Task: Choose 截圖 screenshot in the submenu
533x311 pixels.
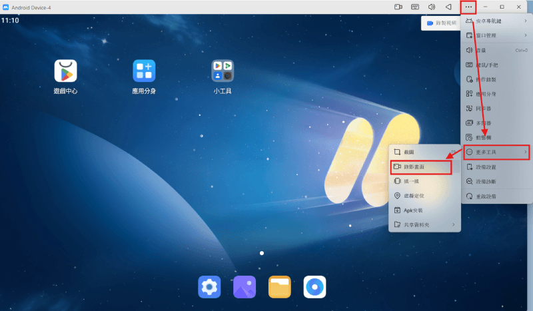Action: coord(424,152)
